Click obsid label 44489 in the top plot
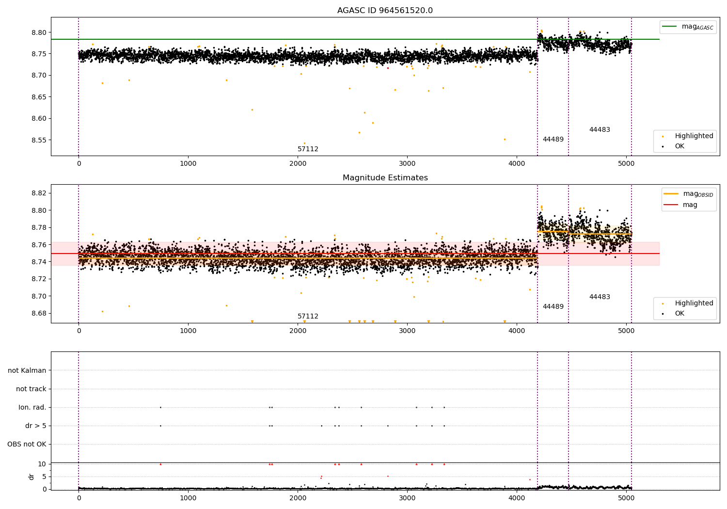 pyautogui.click(x=553, y=139)
